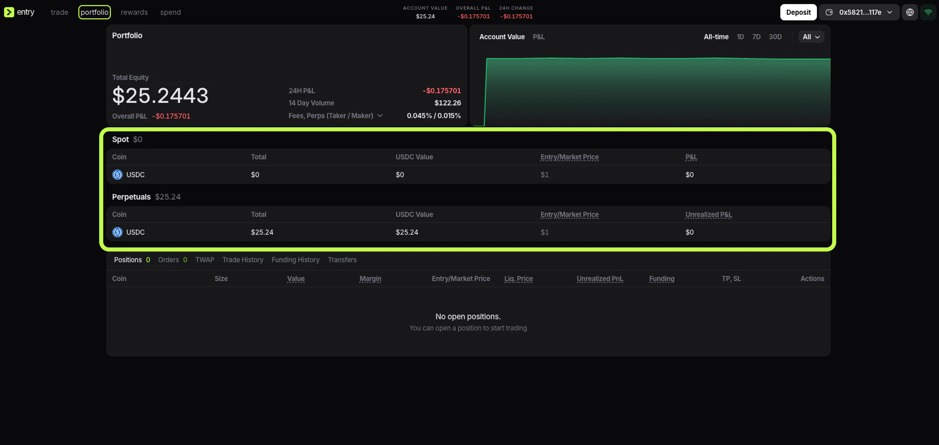
Task: Click the 24H CHANGE header stat
Action: pyautogui.click(x=516, y=12)
